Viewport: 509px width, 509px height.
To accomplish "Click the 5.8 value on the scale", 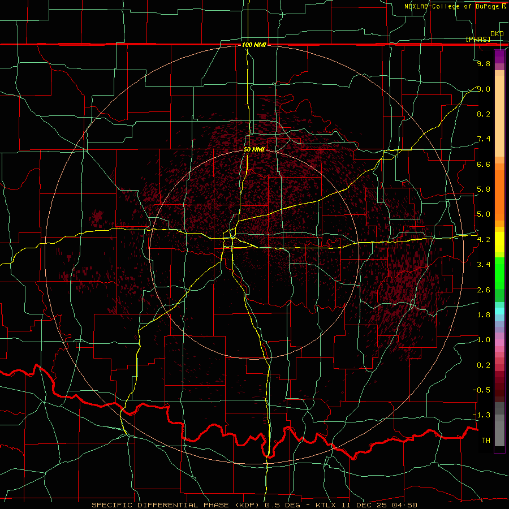I will point(484,189).
